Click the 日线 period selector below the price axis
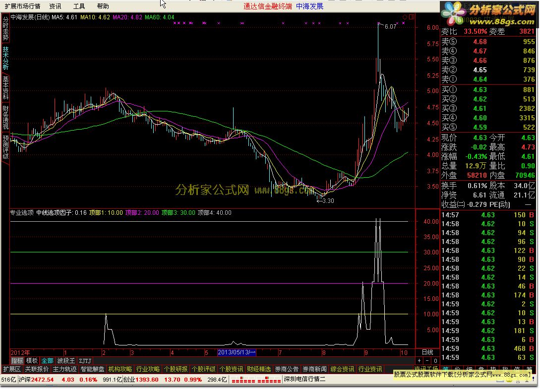This screenshot has height=389, width=540. click(427, 352)
